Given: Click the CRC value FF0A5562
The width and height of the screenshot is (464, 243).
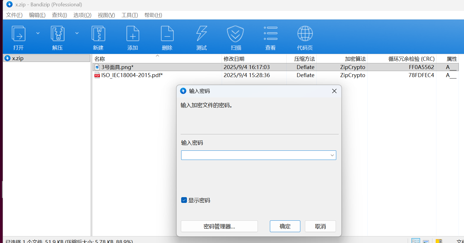Looking at the screenshot, I should tap(421, 67).
